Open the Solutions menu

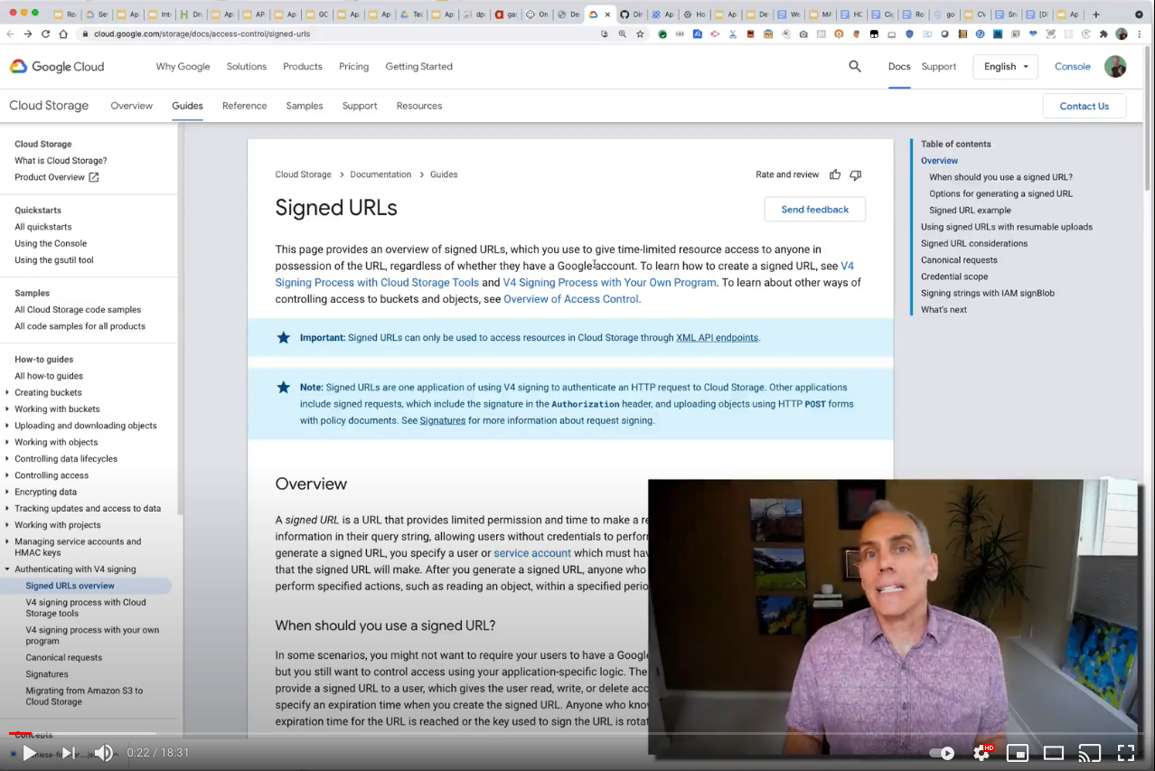pos(247,66)
